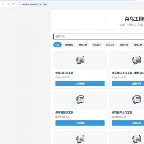Show the 安全工具 category
144x144 pixels.
tap(110, 45)
